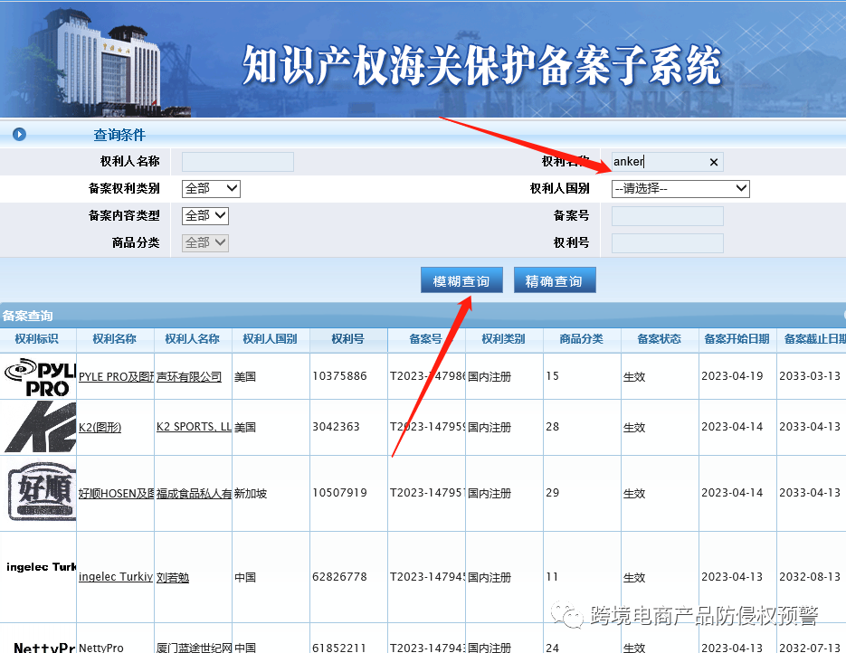Image resolution: width=846 pixels, height=653 pixels.
Task: Click the 模糊查询 button
Action: (461, 280)
